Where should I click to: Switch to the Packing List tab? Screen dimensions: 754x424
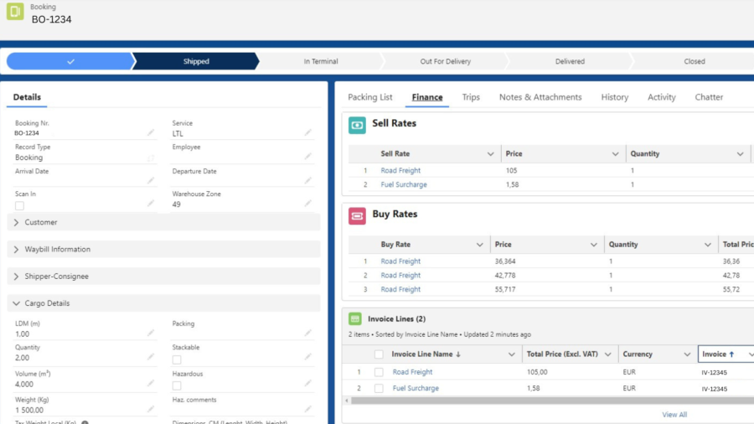click(369, 97)
